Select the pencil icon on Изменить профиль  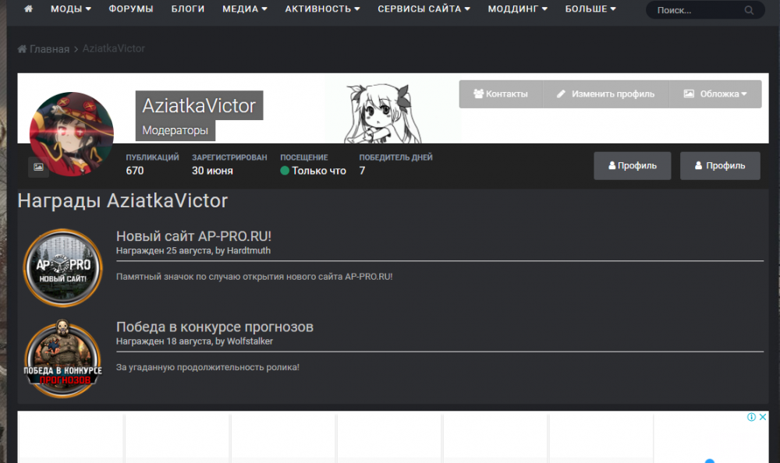pos(560,94)
